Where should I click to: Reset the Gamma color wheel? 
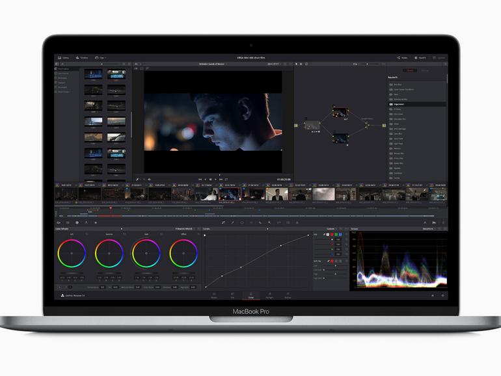pyautogui.click(x=124, y=234)
